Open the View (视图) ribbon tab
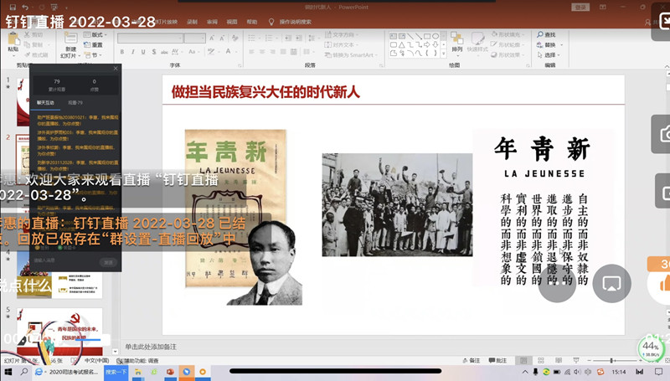 point(232,22)
